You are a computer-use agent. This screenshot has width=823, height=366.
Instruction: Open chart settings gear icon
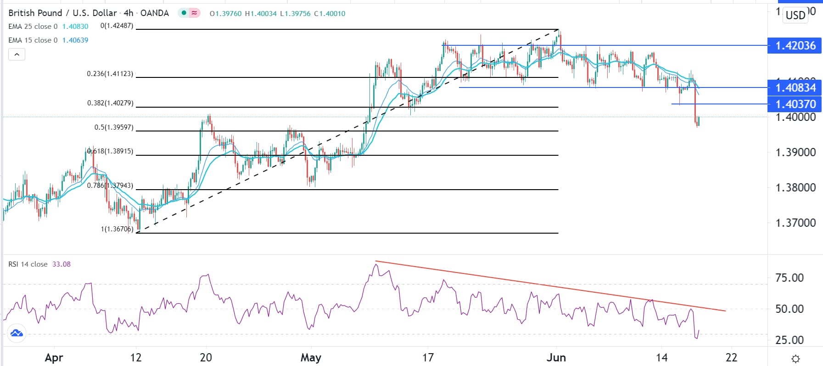tap(796, 358)
